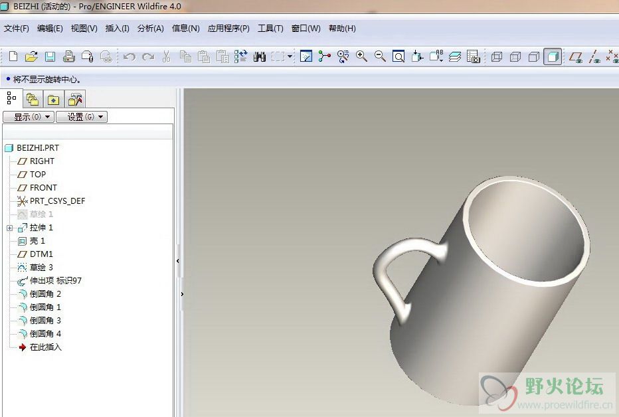Open the 文件(F) menu
This screenshot has width=619, height=417.
(x=17, y=29)
